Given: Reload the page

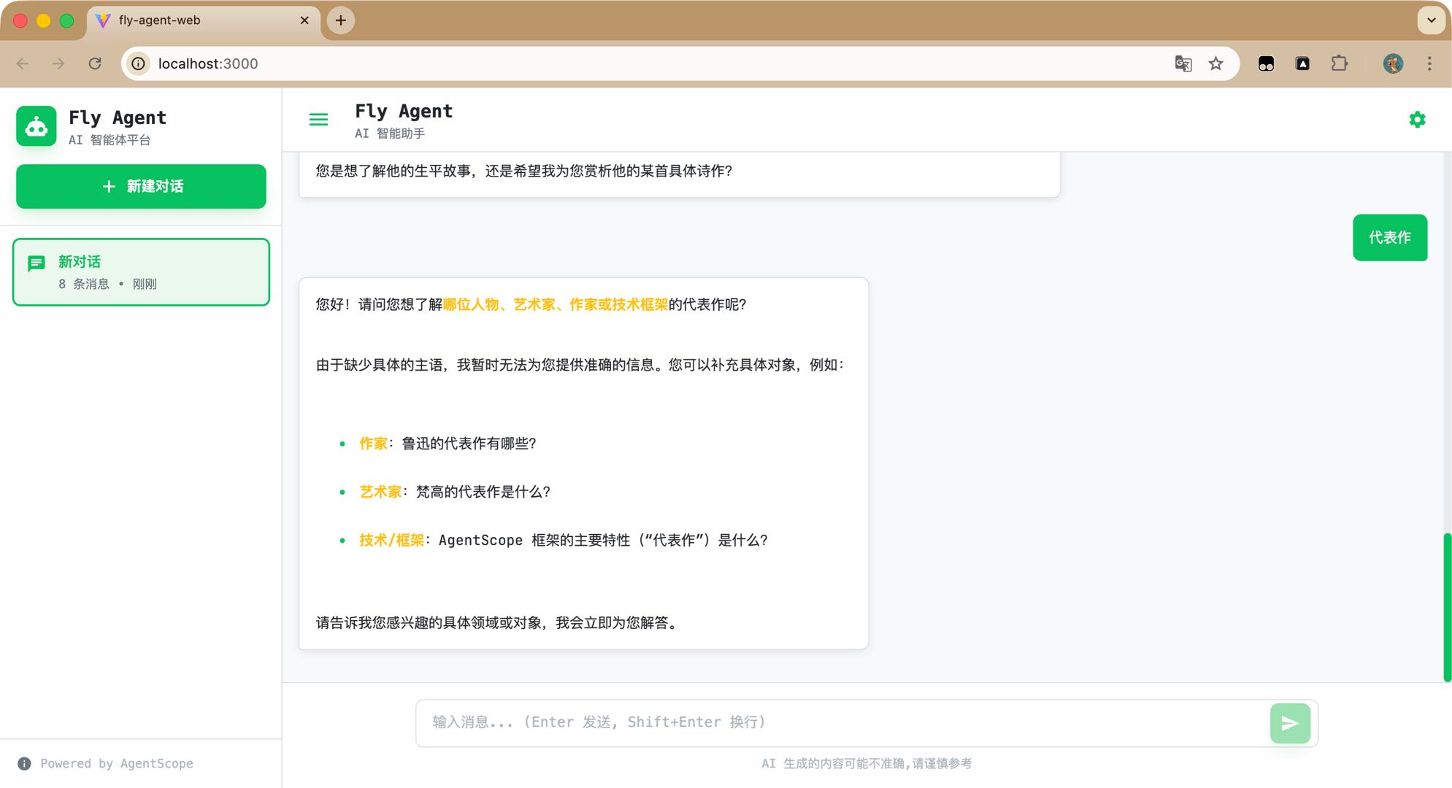Looking at the screenshot, I should [95, 63].
